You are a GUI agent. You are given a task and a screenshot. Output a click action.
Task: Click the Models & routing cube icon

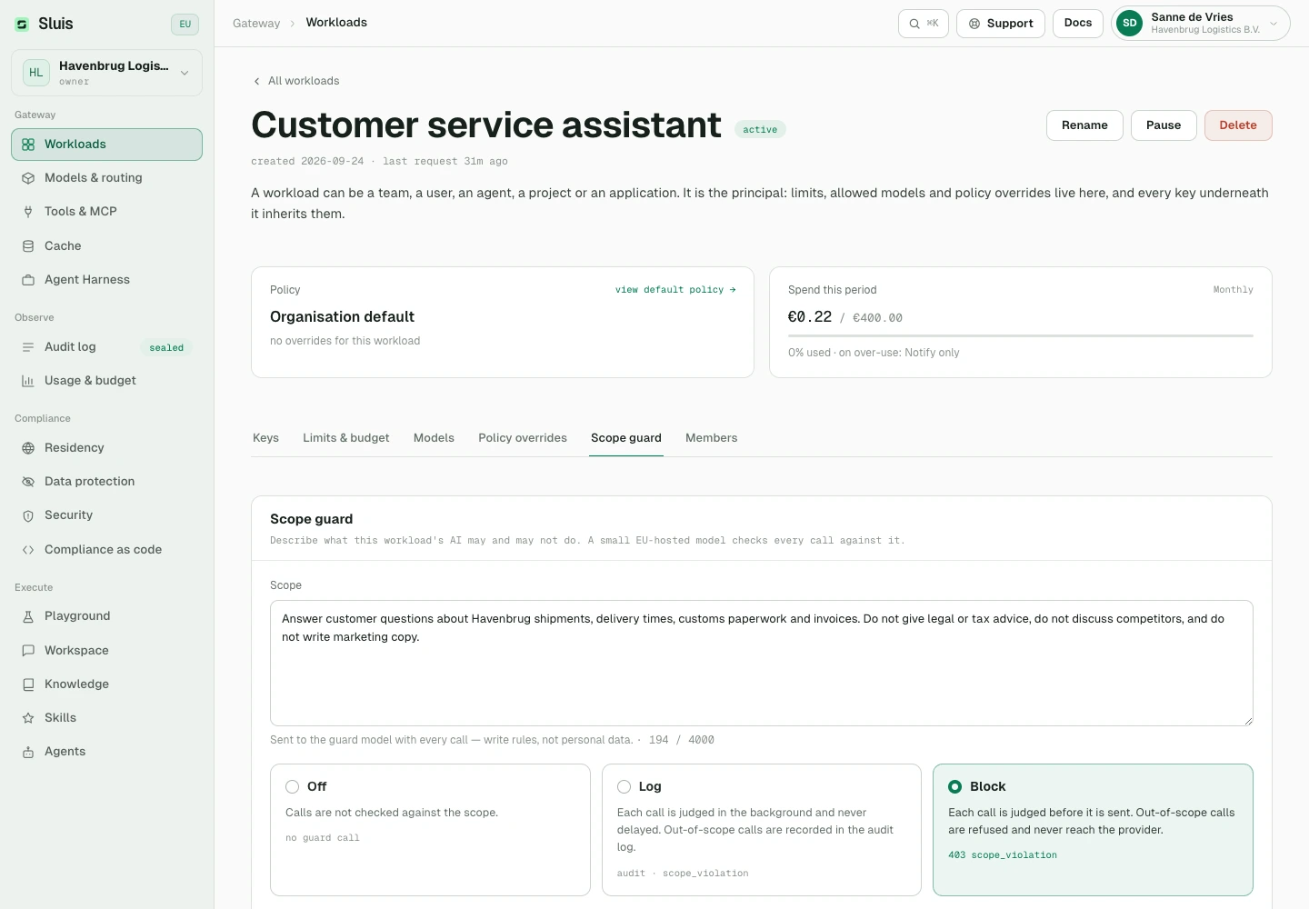click(x=28, y=178)
